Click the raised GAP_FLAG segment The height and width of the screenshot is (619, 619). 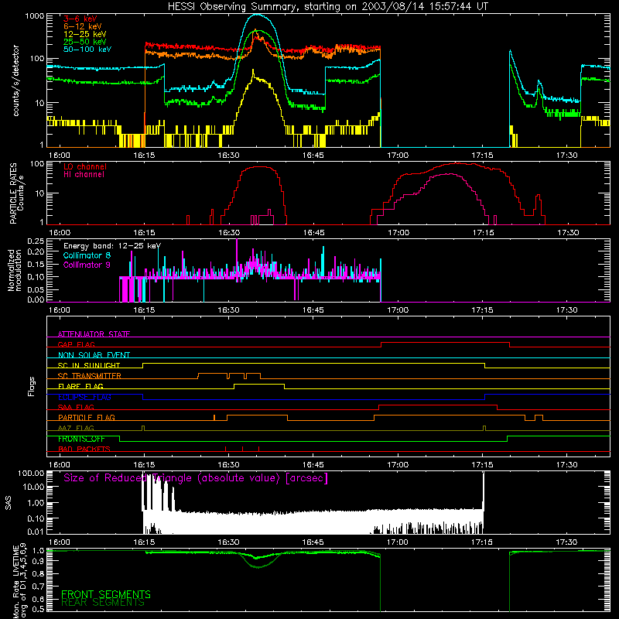point(446,343)
